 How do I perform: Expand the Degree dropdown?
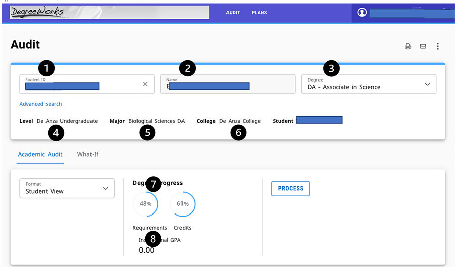pos(369,84)
